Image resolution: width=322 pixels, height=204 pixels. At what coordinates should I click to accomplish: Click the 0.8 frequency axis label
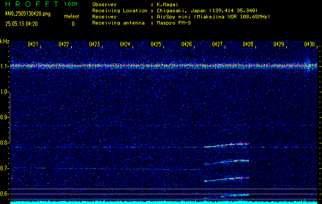pos(5,143)
